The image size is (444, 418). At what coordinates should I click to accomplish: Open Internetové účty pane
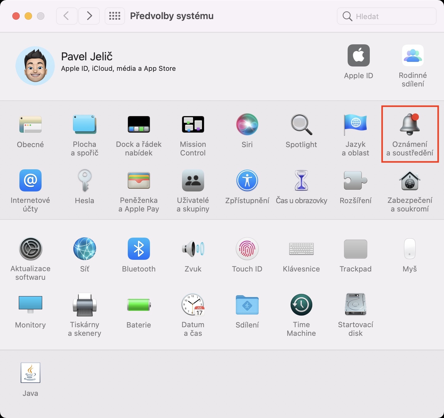(x=30, y=180)
